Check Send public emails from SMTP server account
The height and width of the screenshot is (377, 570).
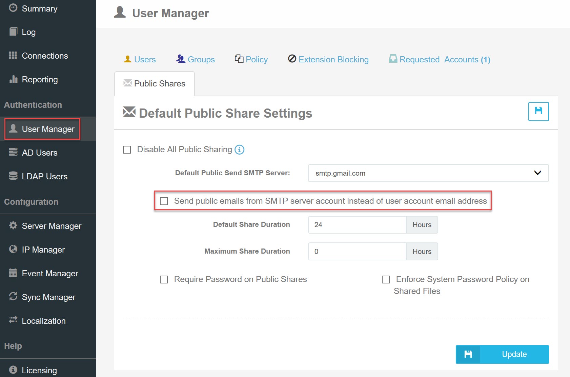(x=164, y=201)
